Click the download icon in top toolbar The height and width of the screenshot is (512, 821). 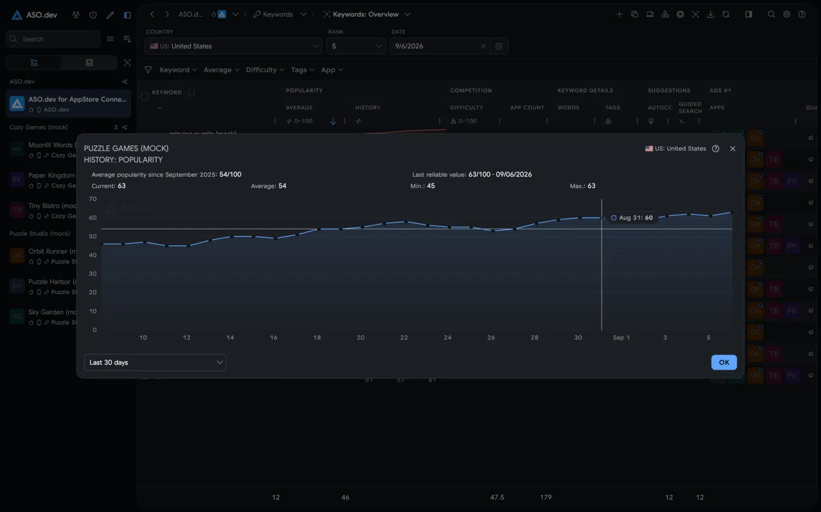click(x=711, y=14)
